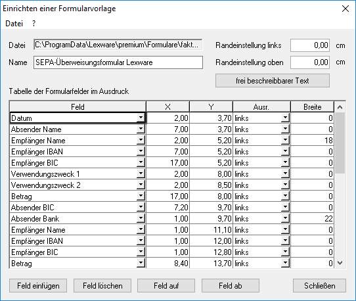The height and width of the screenshot is (301, 356).
Task: Open the Datei menu
Action: coord(14,24)
